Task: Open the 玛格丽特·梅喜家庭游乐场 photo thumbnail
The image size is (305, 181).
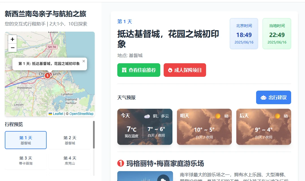Action: tap(145, 176)
